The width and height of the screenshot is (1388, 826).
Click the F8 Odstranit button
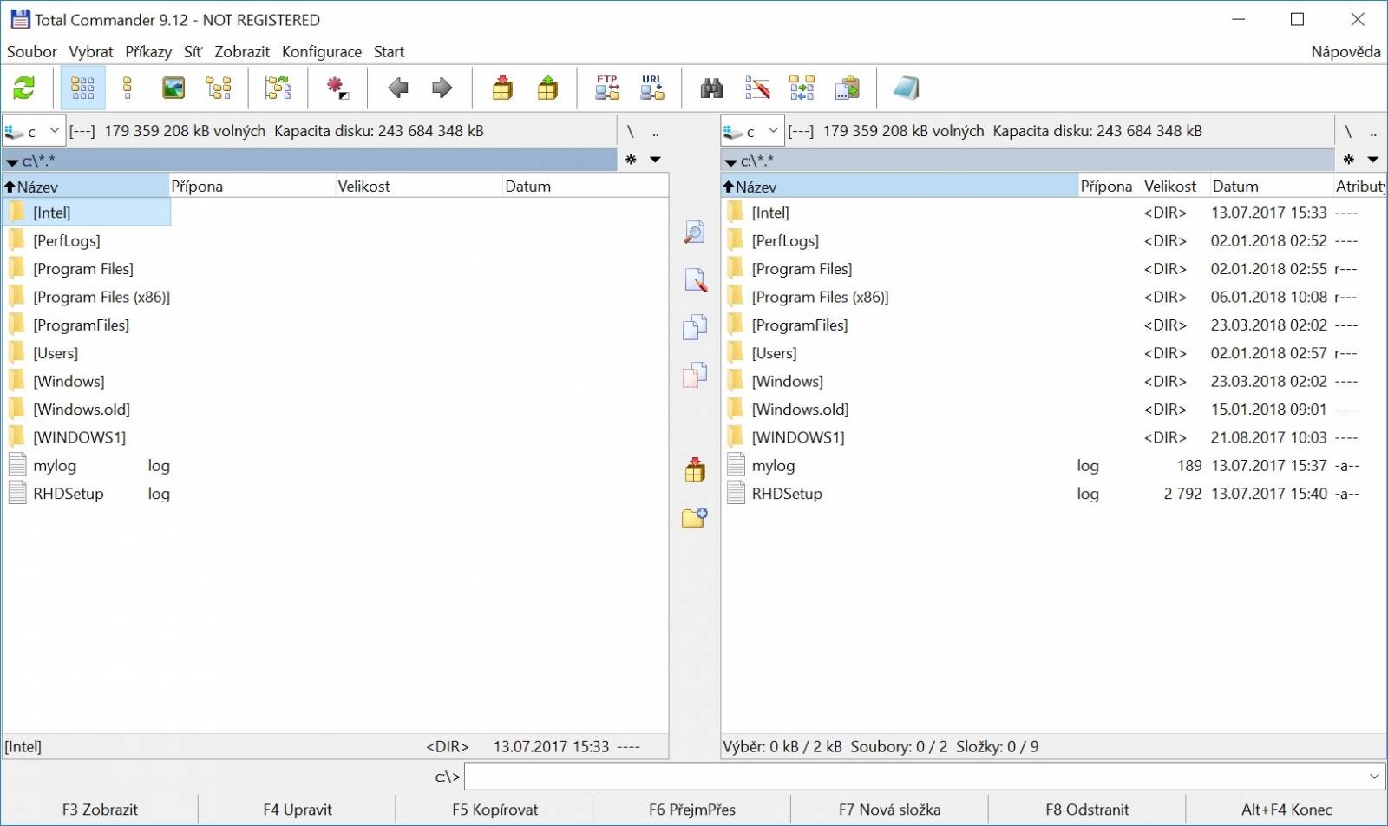click(1087, 810)
